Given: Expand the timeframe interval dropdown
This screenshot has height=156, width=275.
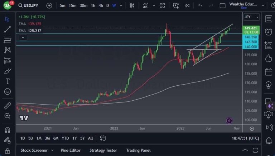Looking at the screenshot, I should (121, 6).
